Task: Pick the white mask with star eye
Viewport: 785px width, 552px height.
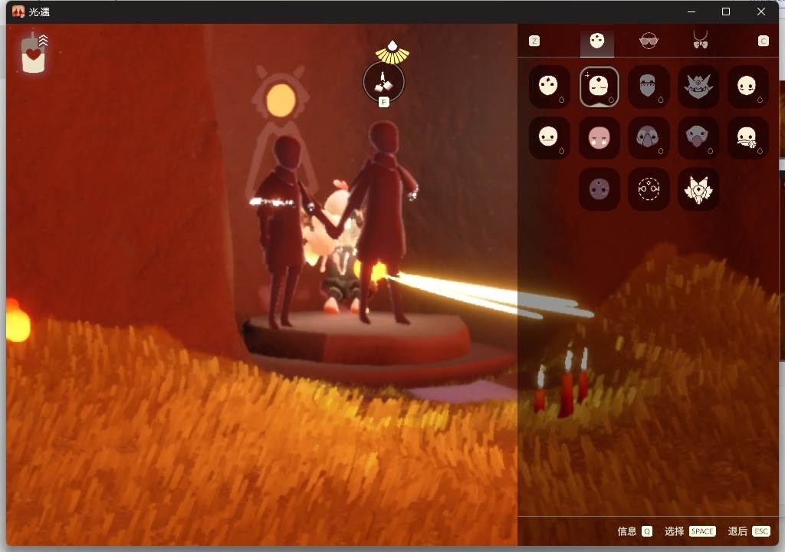Action: (x=549, y=138)
